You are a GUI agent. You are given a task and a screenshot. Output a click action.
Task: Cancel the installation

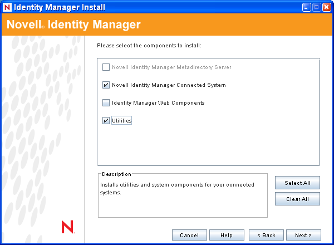189,235
